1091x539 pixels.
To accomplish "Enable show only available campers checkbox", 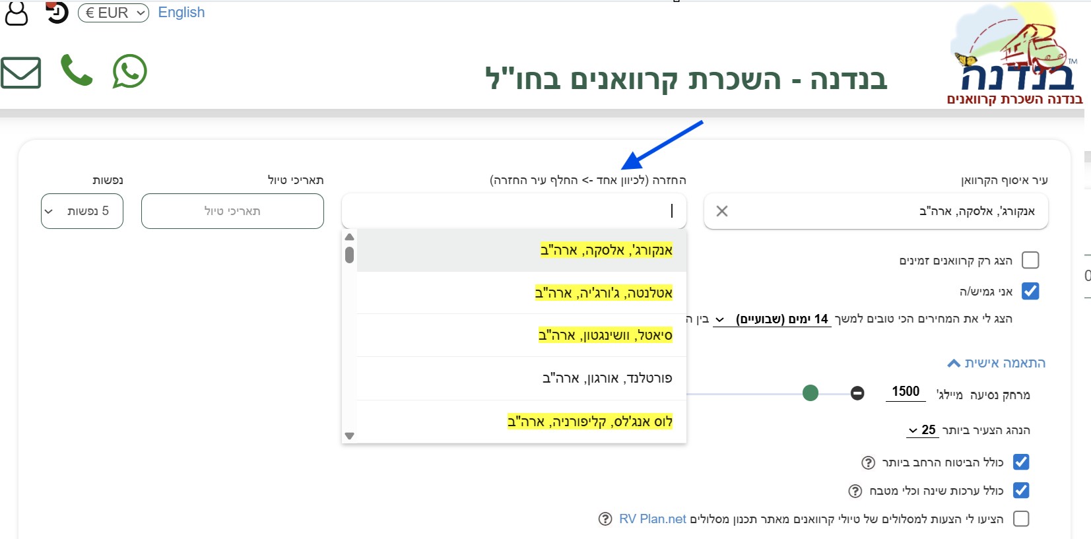I will coord(1030,261).
